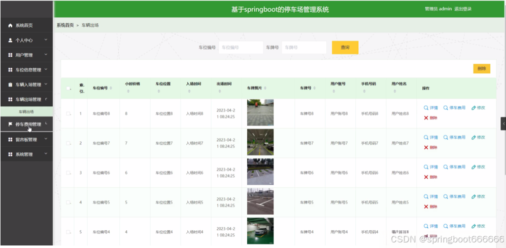Expand the 系统管理 menu chevron
The width and height of the screenshot is (506, 248).
click(46, 154)
